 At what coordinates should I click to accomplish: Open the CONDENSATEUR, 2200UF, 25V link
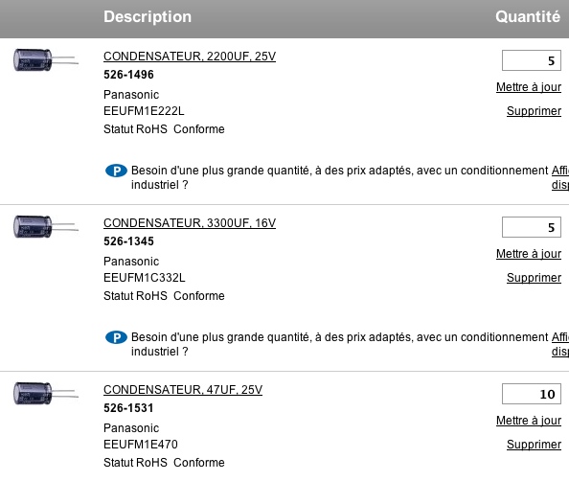tap(190, 57)
